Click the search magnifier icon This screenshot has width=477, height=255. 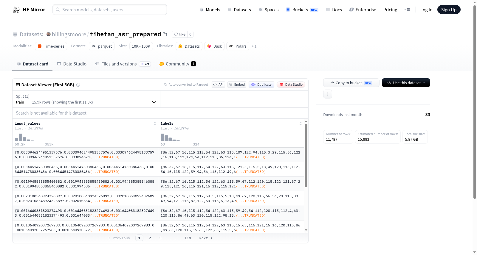coord(58,10)
